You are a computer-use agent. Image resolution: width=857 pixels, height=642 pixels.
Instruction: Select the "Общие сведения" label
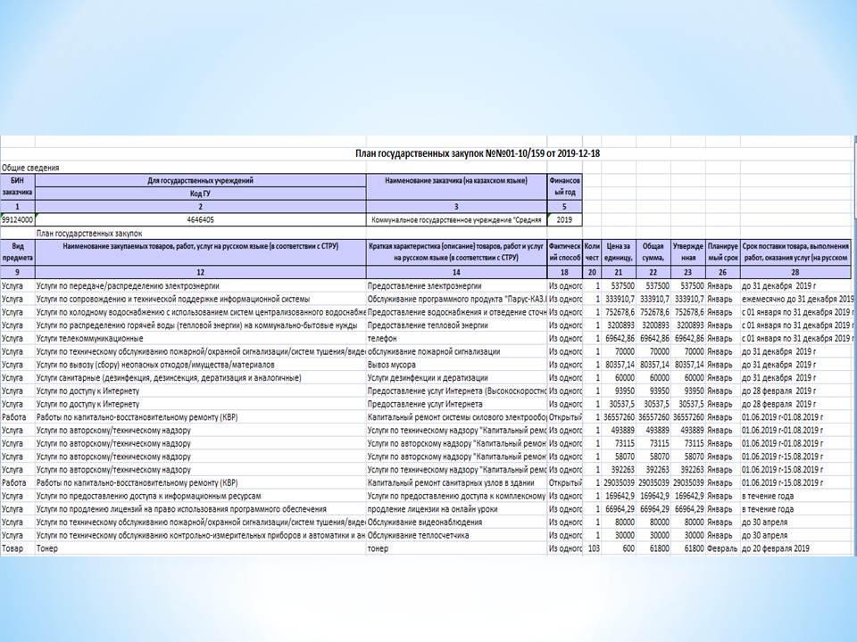[30, 168]
